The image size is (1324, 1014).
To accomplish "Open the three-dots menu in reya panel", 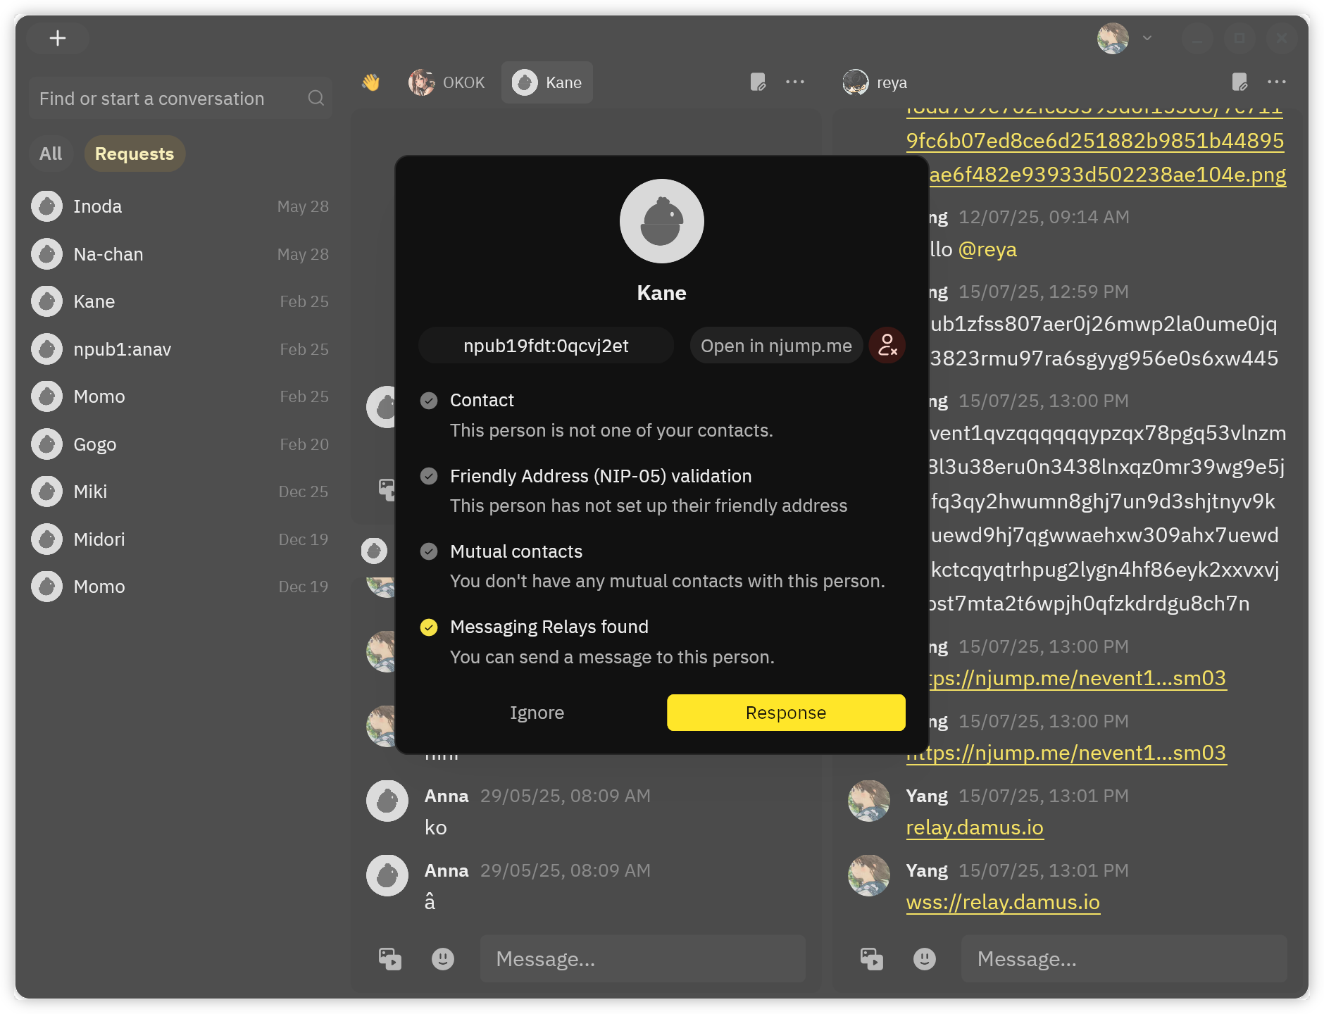I will coord(1276,82).
